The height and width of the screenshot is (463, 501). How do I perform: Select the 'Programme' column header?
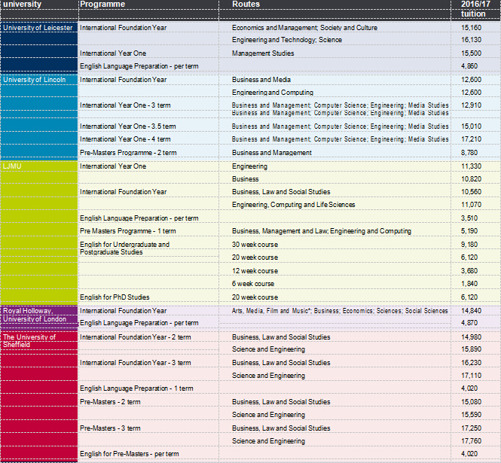(x=102, y=5)
